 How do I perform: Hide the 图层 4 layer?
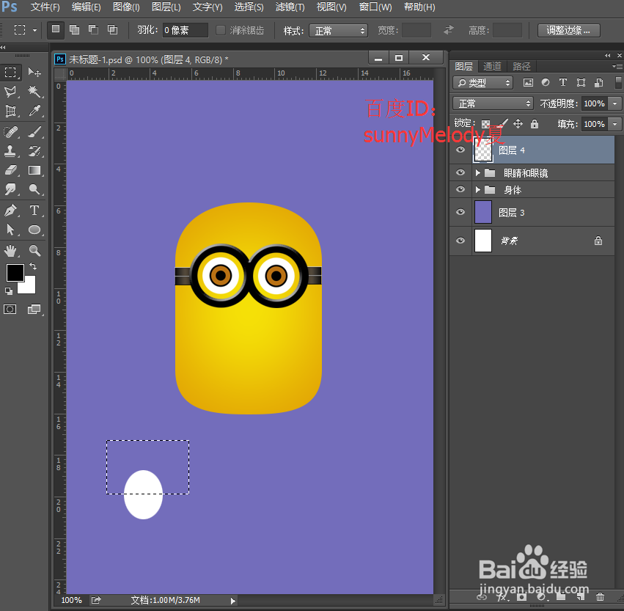point(460,150)
